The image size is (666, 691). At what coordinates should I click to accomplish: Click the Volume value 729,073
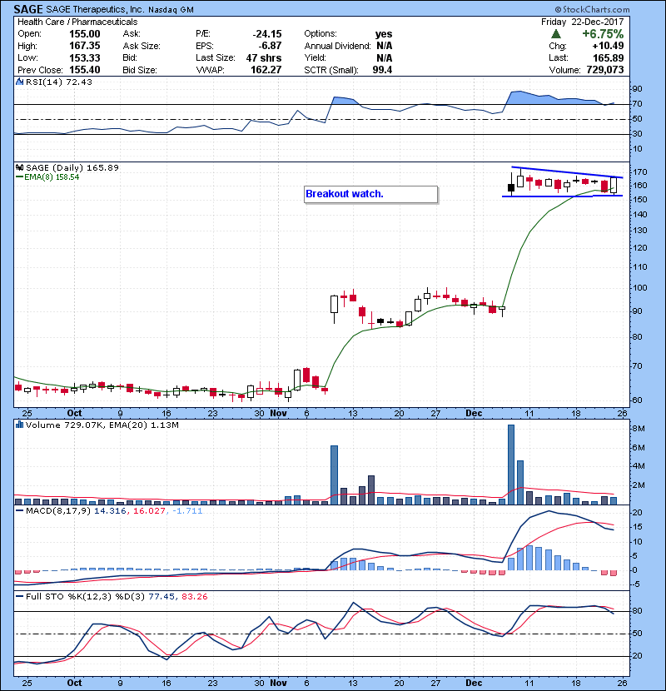click(605, 70)
